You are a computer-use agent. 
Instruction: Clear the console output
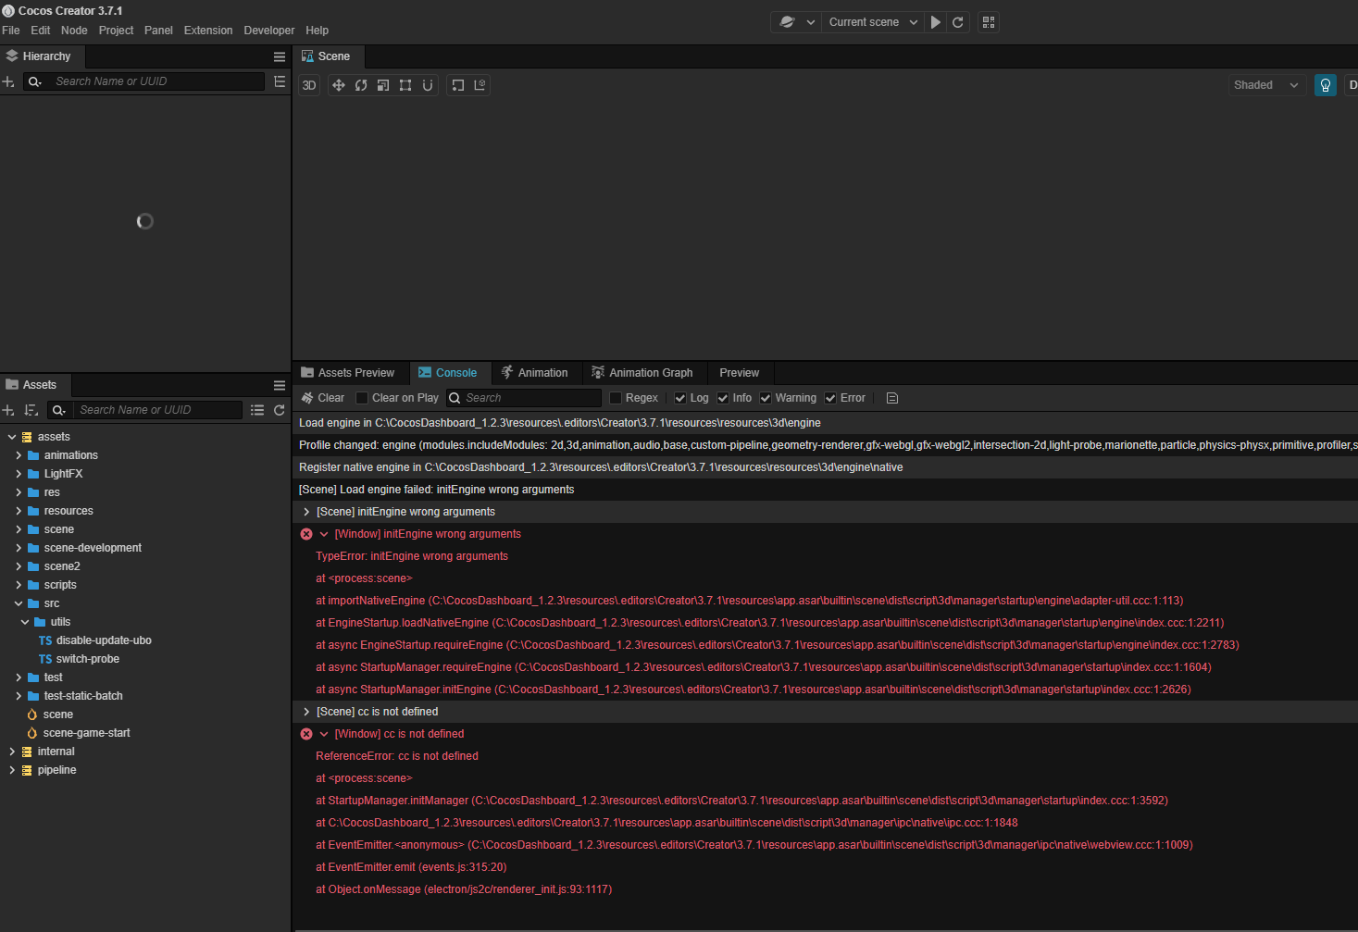pos(323,398)
